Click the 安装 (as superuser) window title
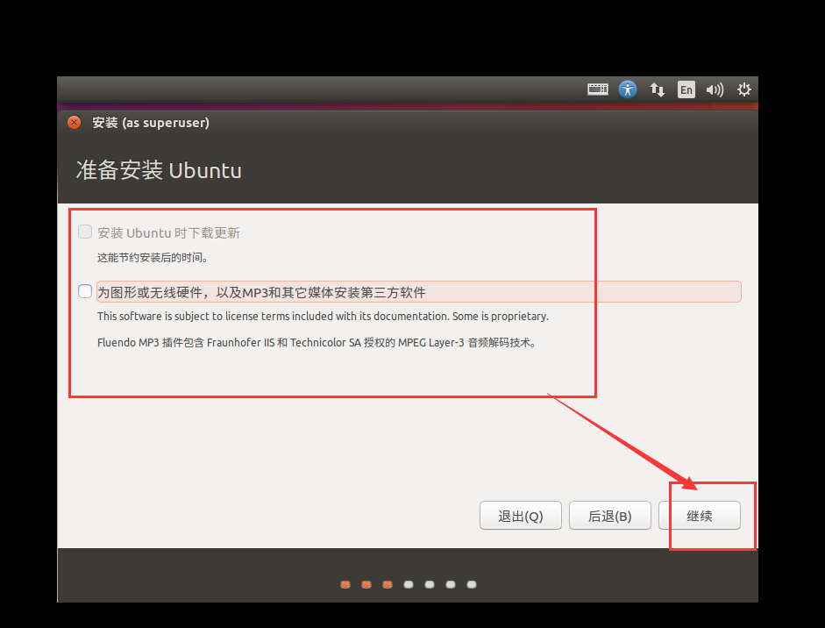825x628 pixels. tap(151, 123)
